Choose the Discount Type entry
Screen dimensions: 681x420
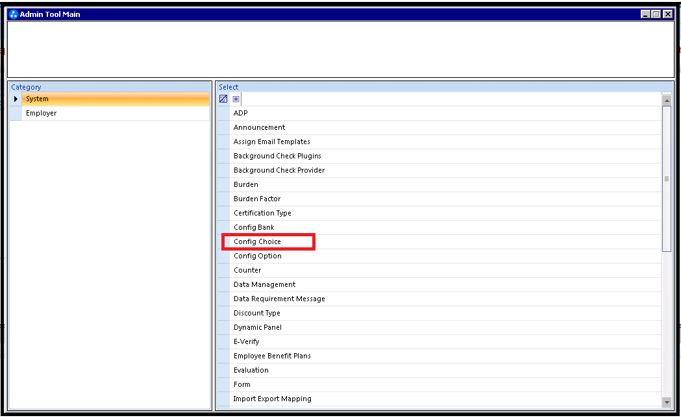pos(445,313)
